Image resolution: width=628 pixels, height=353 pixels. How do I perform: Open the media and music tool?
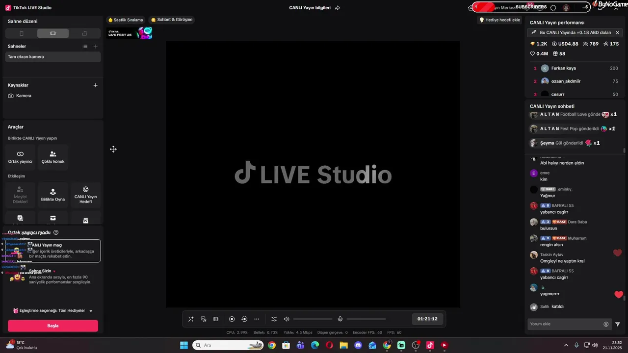click(204, 319)
